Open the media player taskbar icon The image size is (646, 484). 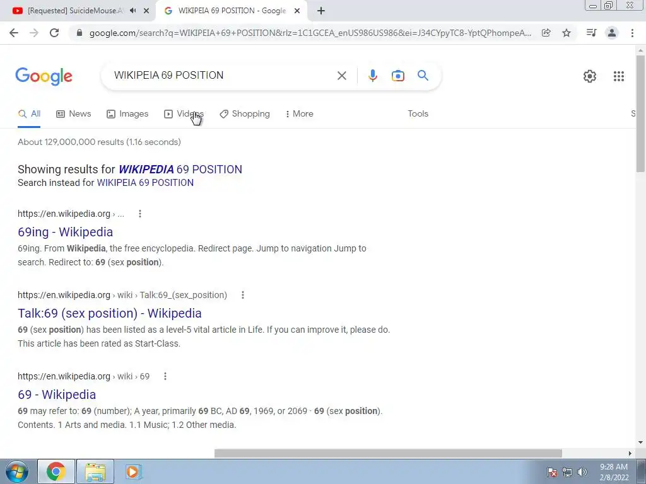pos(134,471)
